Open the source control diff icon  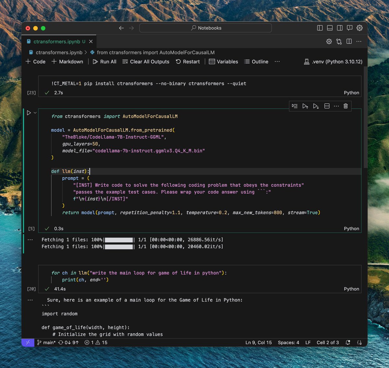click(339, 42)
